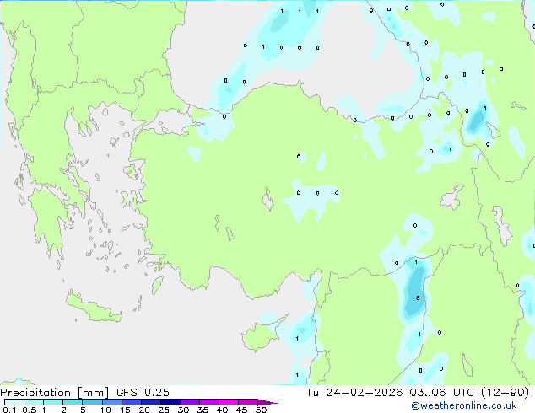Click the '(12+90)' forecast run text

click(x=505, y=393)
